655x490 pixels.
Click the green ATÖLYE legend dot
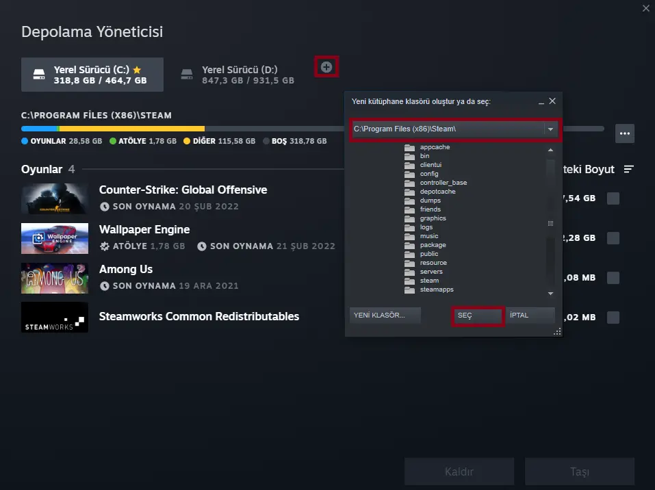point(113,141)
